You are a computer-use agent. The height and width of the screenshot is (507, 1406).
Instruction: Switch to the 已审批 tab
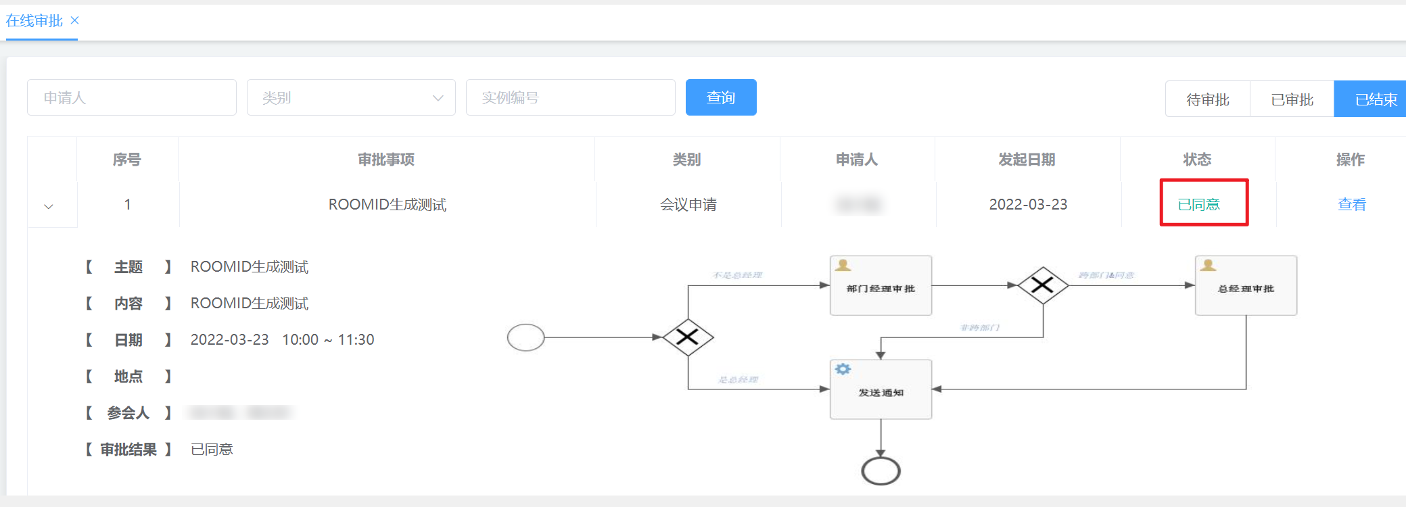point(1292,99)
